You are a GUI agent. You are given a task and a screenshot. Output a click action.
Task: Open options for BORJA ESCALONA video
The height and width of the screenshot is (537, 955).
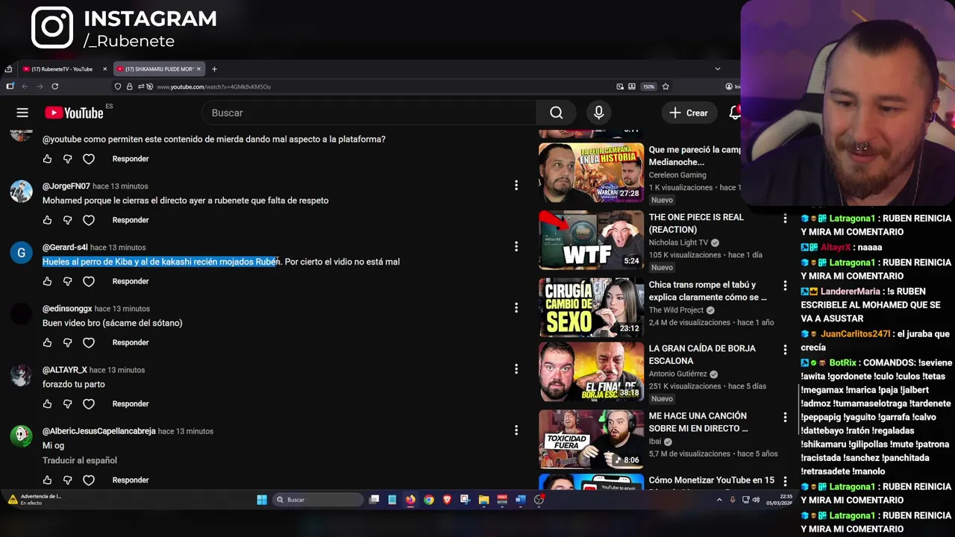point(784,350)
